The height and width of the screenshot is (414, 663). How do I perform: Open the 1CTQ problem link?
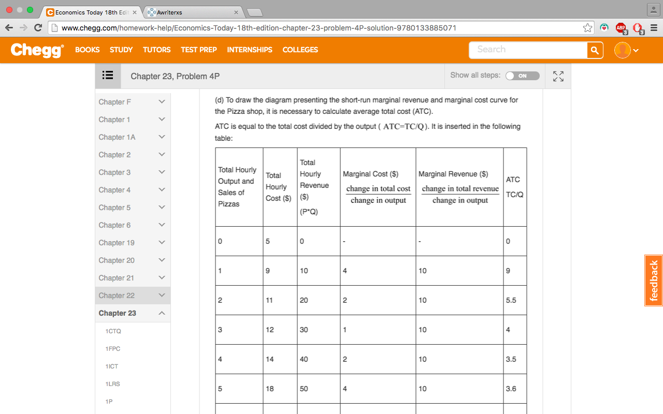113,331
